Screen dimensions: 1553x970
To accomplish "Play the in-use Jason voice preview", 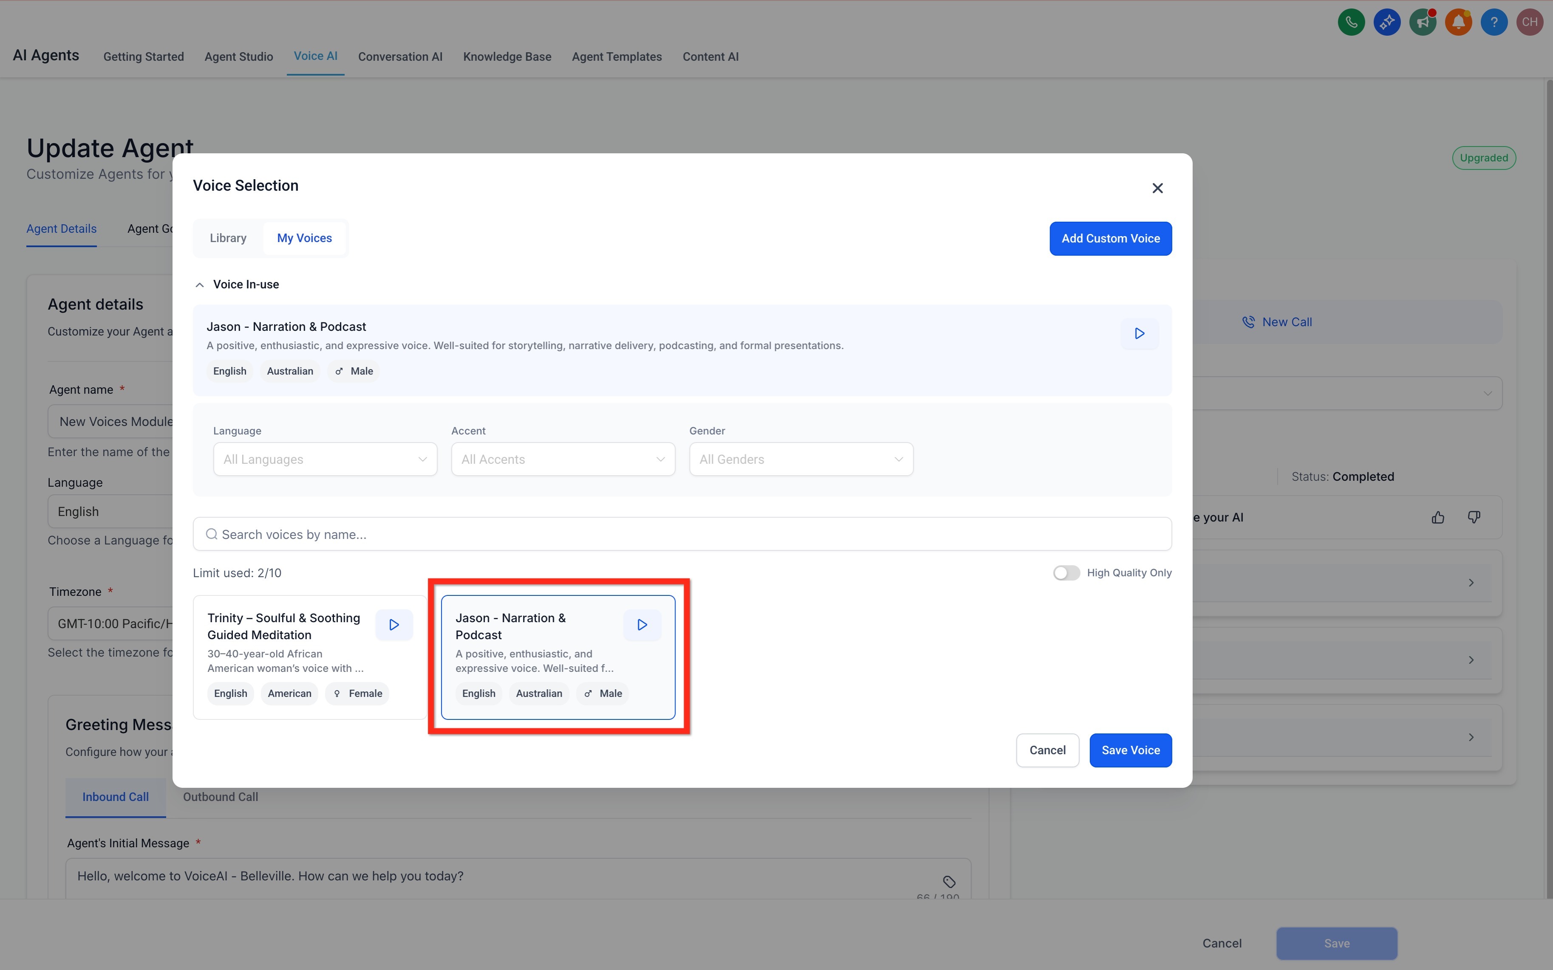I will (1139, 334).
